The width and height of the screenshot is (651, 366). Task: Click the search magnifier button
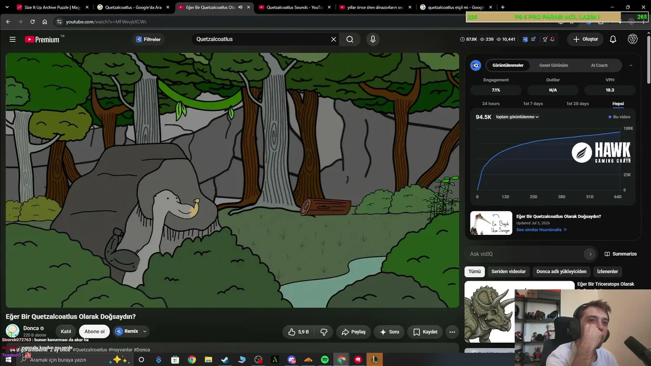pyautogui.click(x=350, y=39)
